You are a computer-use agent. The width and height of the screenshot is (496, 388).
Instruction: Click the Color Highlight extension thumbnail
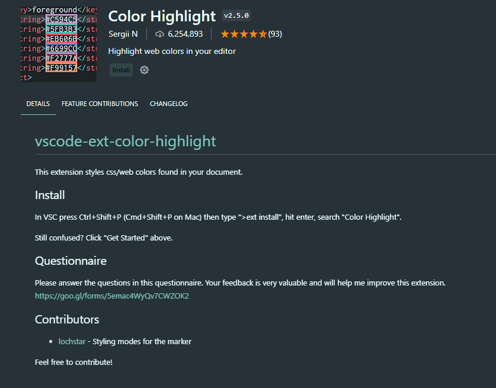(x=59, y=44)
